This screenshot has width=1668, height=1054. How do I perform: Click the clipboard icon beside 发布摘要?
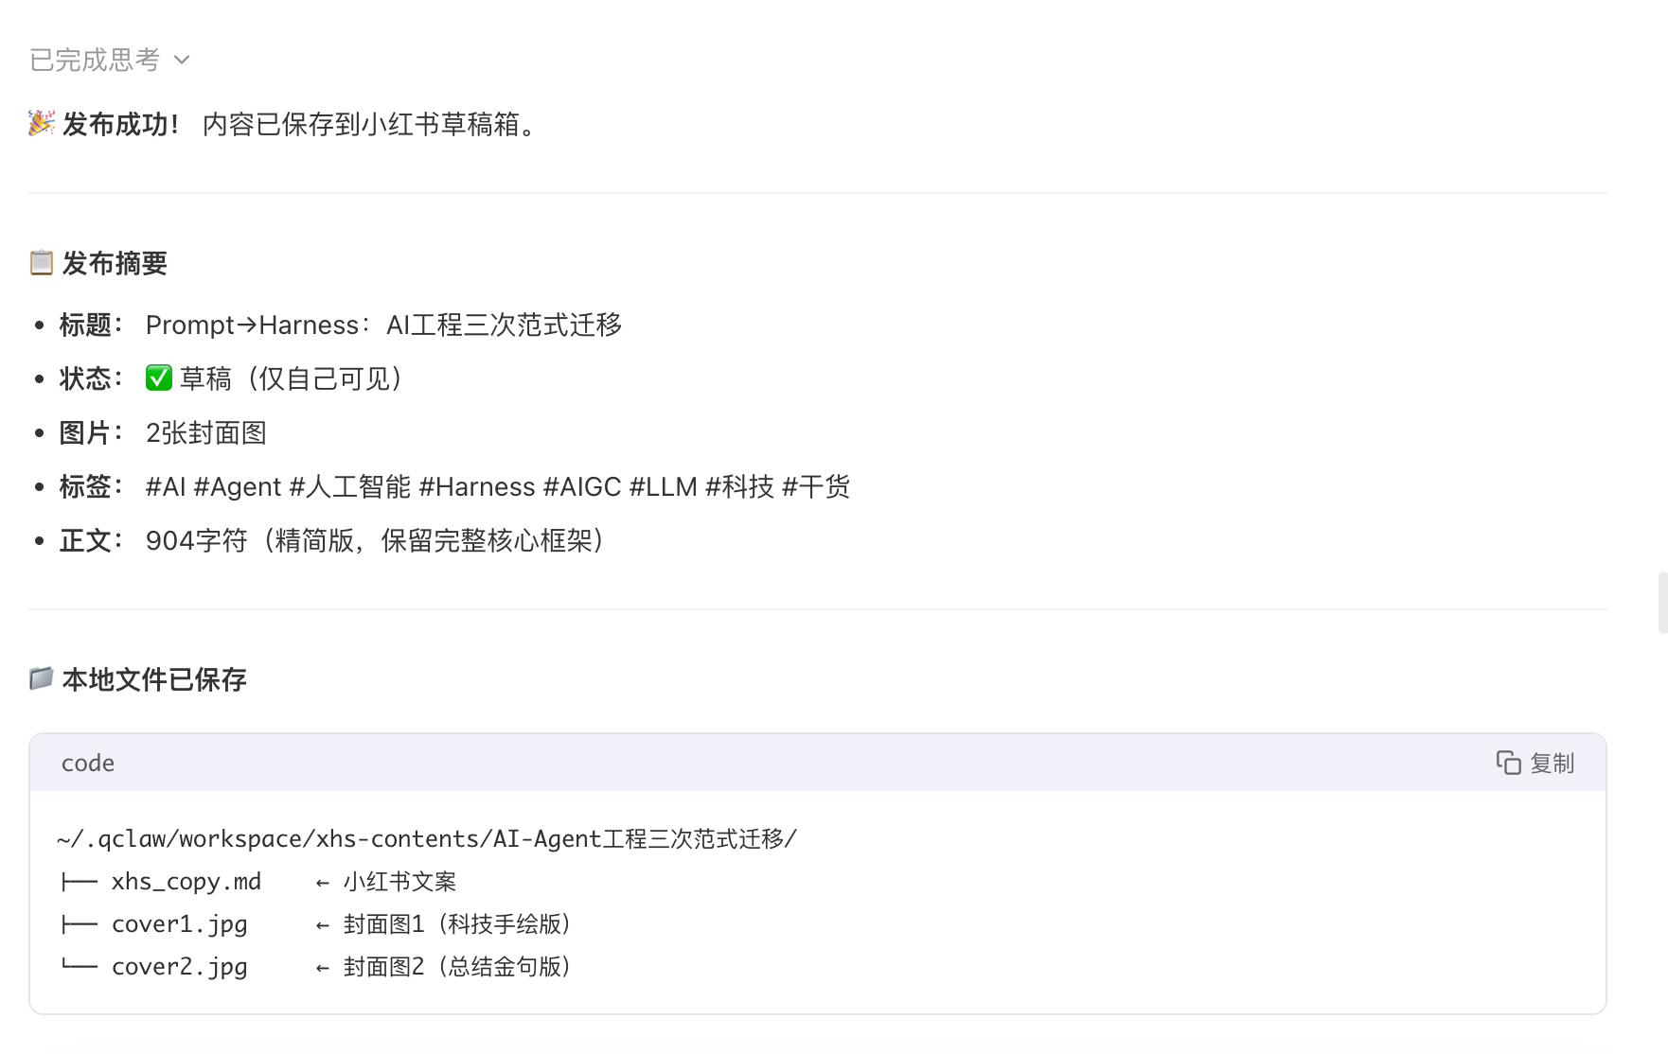point(42,262)
